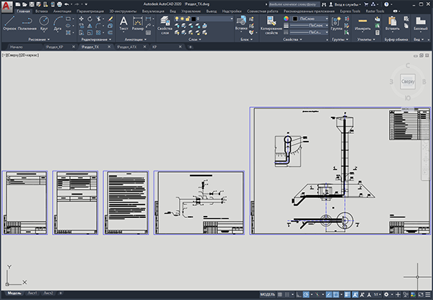This screenshot has height=300, width=433.
Task: Open the layer list dropdown showing 0
Action: pyautogui.click(x=204, y=19)
